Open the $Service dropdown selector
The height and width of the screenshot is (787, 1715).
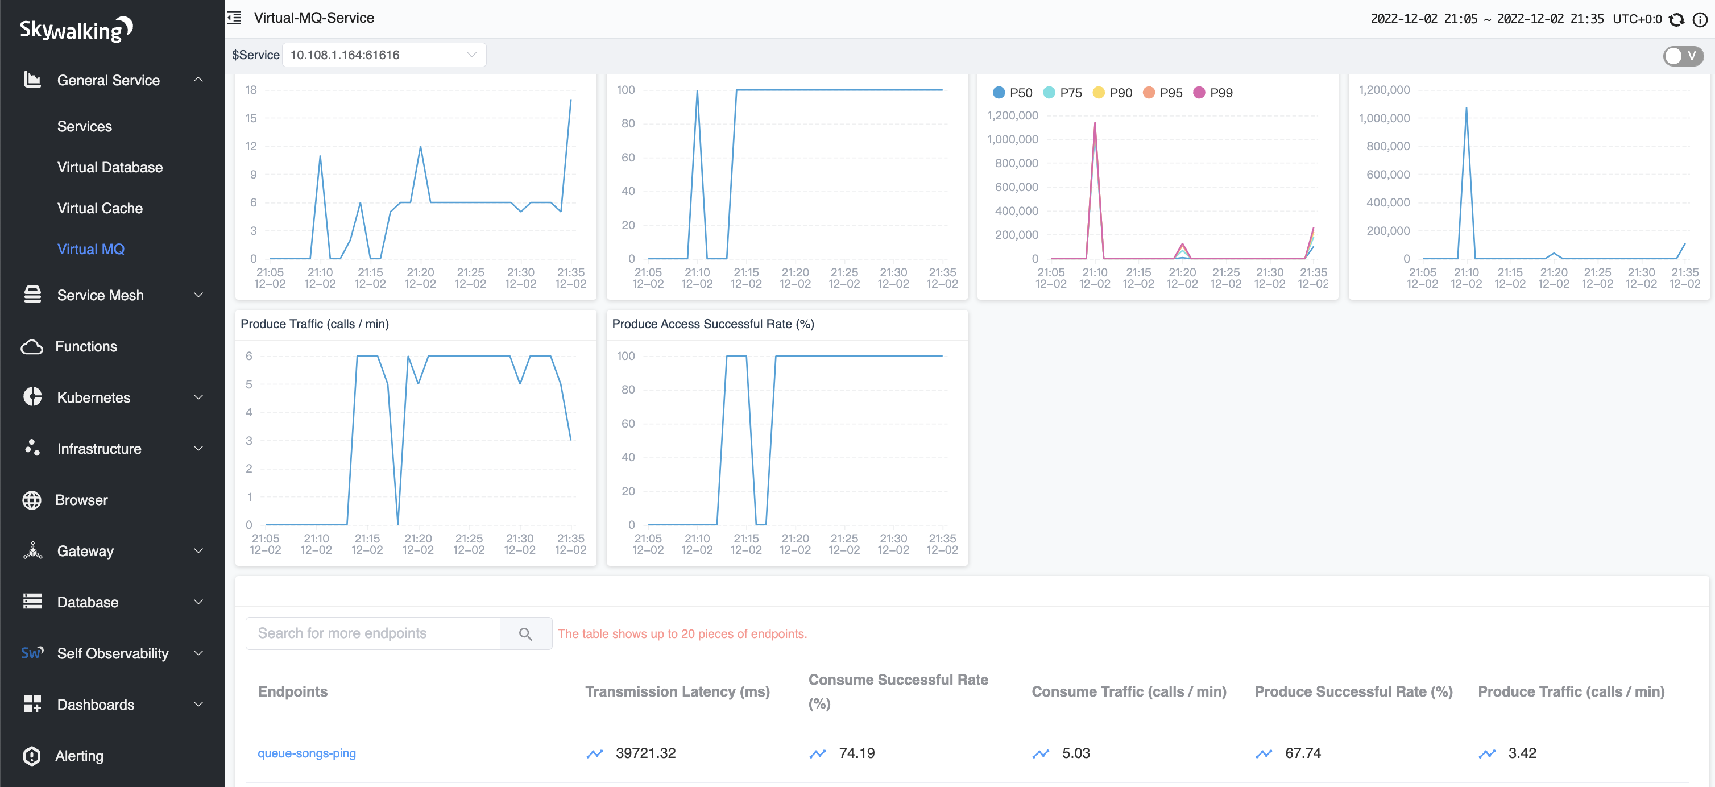(x=383, y=55)
